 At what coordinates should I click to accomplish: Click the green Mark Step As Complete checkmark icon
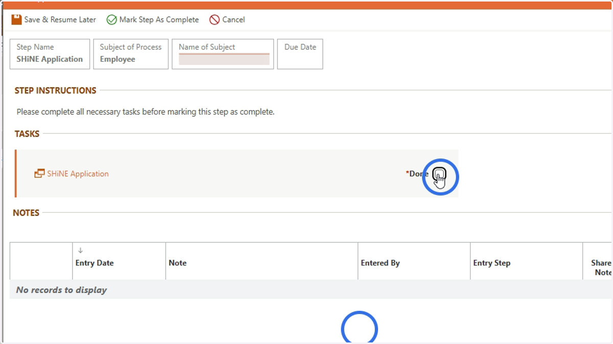(x=111, y=20)
